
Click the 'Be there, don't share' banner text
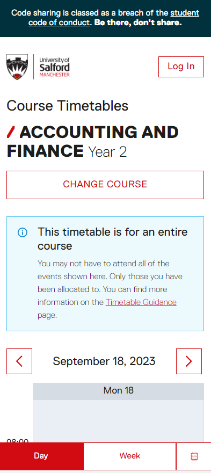click(x=139, y=23)
